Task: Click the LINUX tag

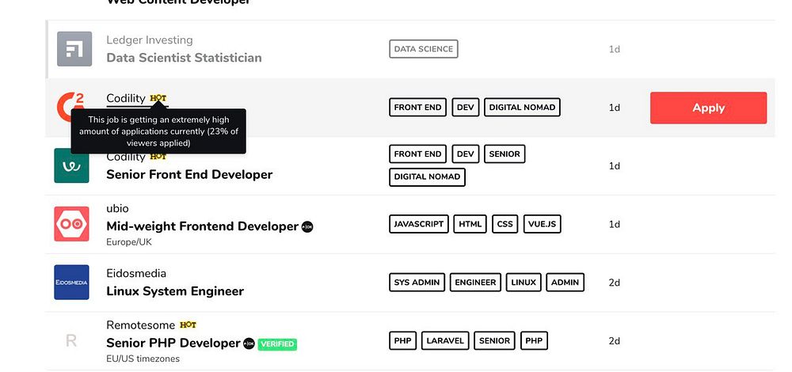Action: [523, 283]
